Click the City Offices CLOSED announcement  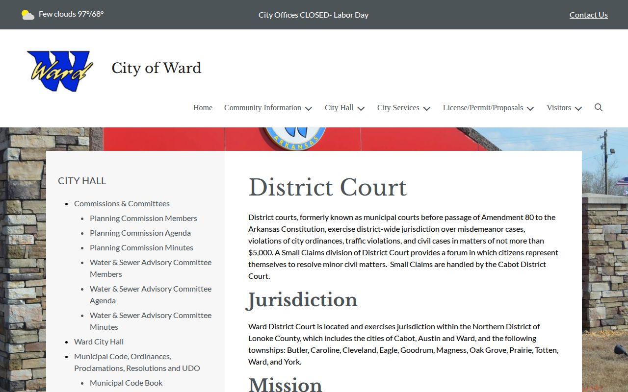point(314,15)
